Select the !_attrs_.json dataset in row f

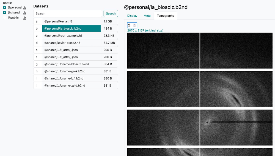pyautogui.click(x=71, y=57)
